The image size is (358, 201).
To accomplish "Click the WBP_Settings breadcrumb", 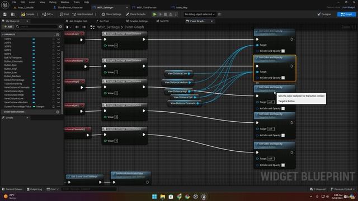I will point(108,27).
